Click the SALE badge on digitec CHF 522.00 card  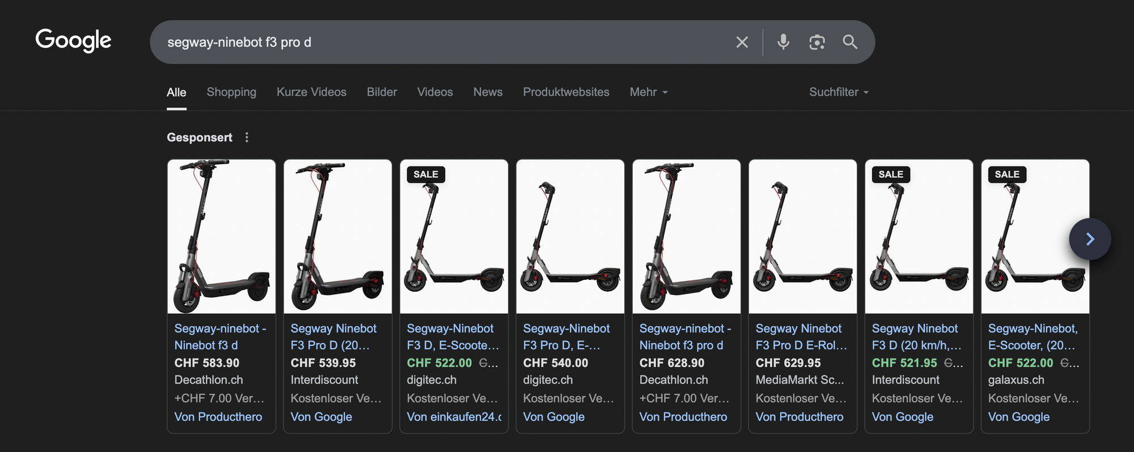point(426,174)
